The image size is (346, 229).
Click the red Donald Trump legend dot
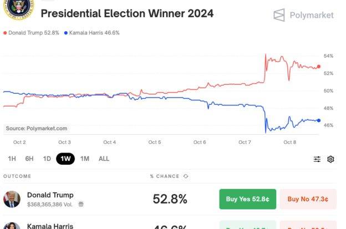click(x=5, y=33)
